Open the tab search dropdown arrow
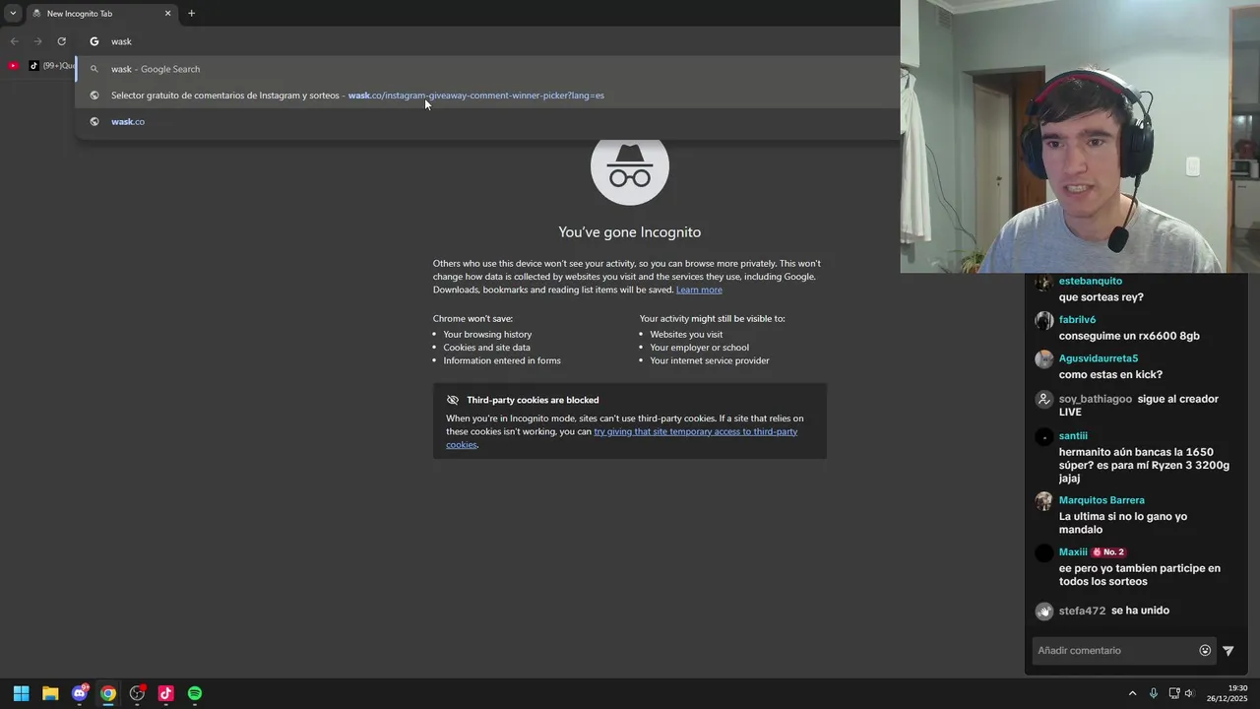 (13, 14)
